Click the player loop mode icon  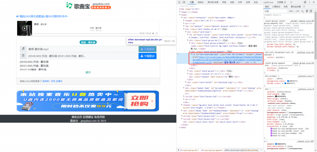pyautogui.click(x=157, y=33)
